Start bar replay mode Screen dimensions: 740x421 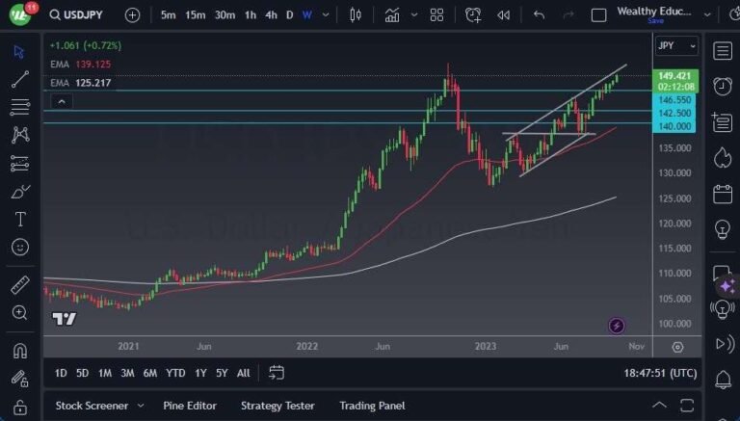(503, 15)
